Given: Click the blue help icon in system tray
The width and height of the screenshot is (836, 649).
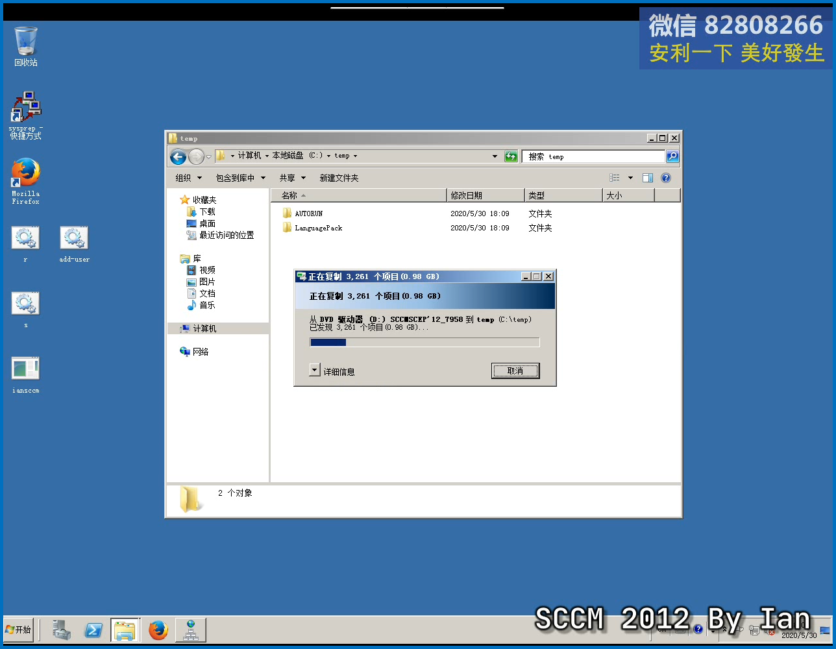Looking at the screenshot, I should click(698, 629).
